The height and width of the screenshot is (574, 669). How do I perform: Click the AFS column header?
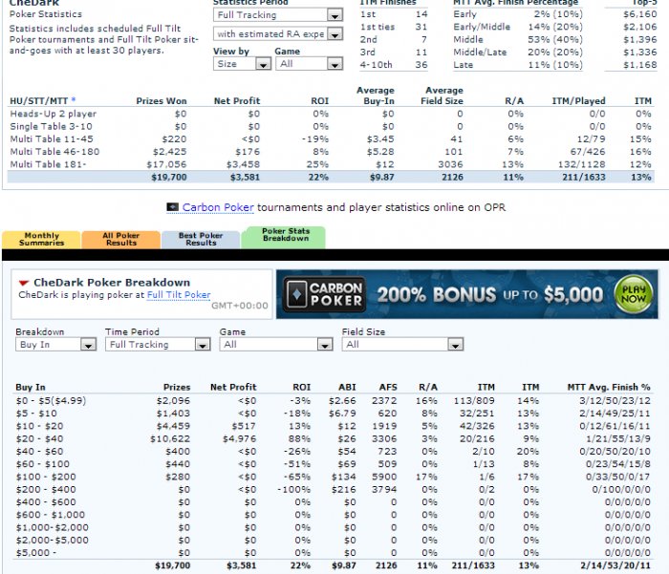coord(388,387)
